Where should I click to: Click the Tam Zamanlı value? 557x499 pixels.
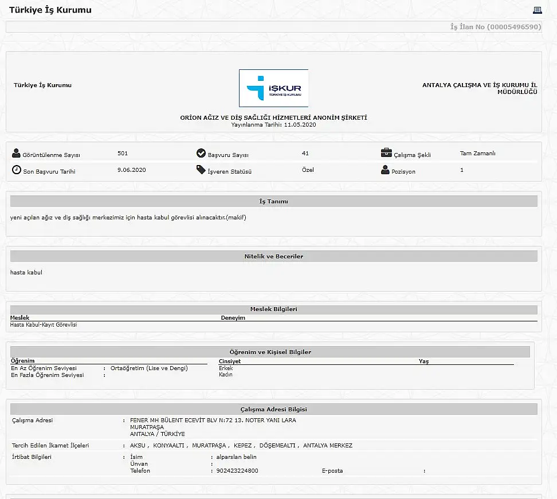point(477,154)
